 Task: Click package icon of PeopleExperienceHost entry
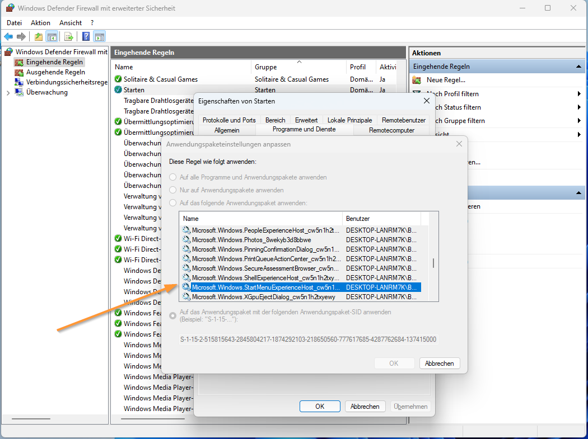(186, 230)
